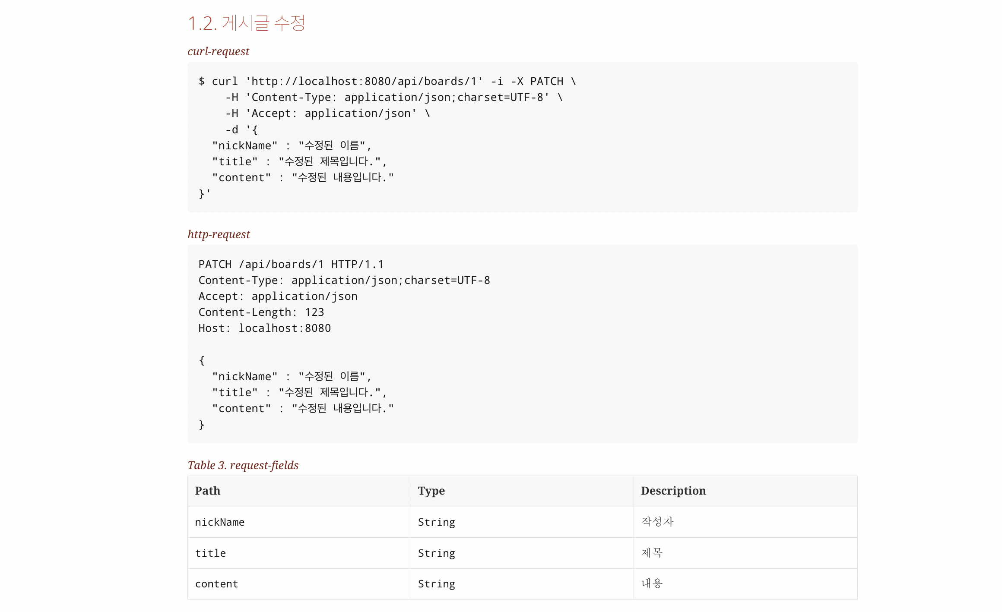This screenshot has height=612, width=1002.
Task: Click the '1.2. 게시글 수정' section heading
Action: coord(247,23)
